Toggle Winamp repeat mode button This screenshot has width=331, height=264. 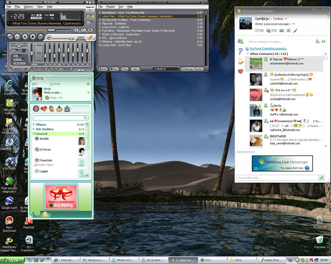tap(89, 16)
